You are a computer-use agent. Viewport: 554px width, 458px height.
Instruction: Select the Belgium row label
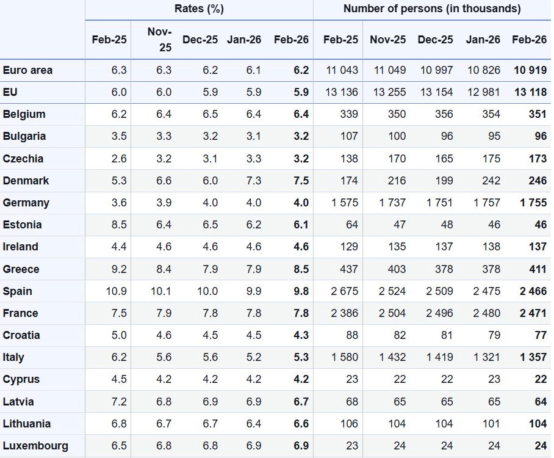click(x=24, y=114)
